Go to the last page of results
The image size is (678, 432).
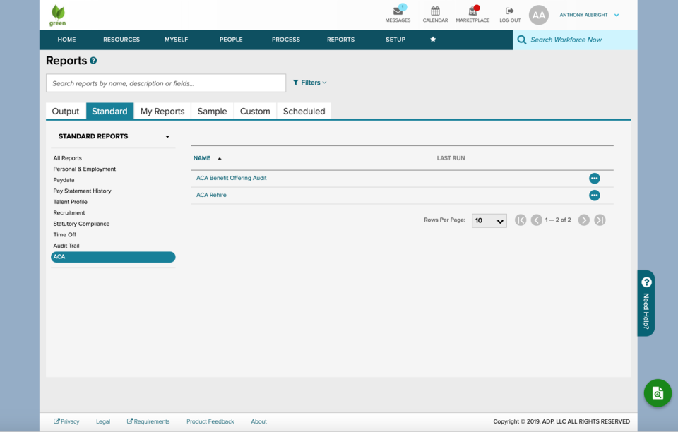[x=600, y=220]
